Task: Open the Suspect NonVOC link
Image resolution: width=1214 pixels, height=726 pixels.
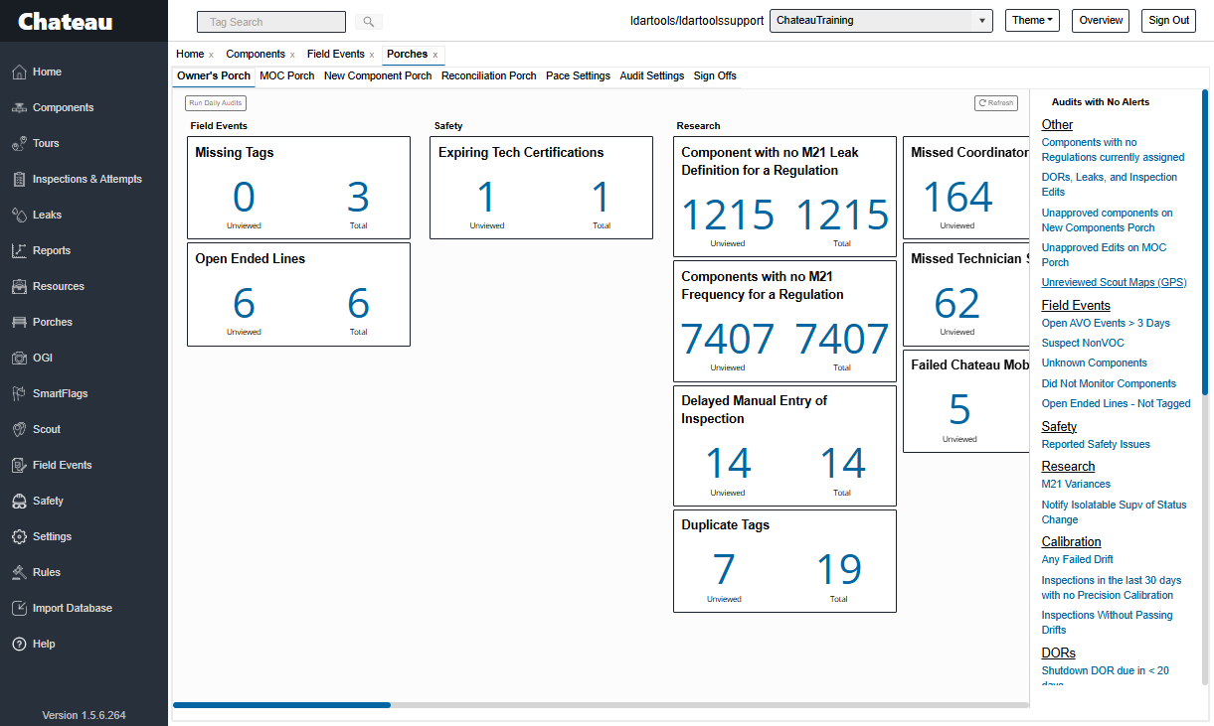Action: (1081, 343)
